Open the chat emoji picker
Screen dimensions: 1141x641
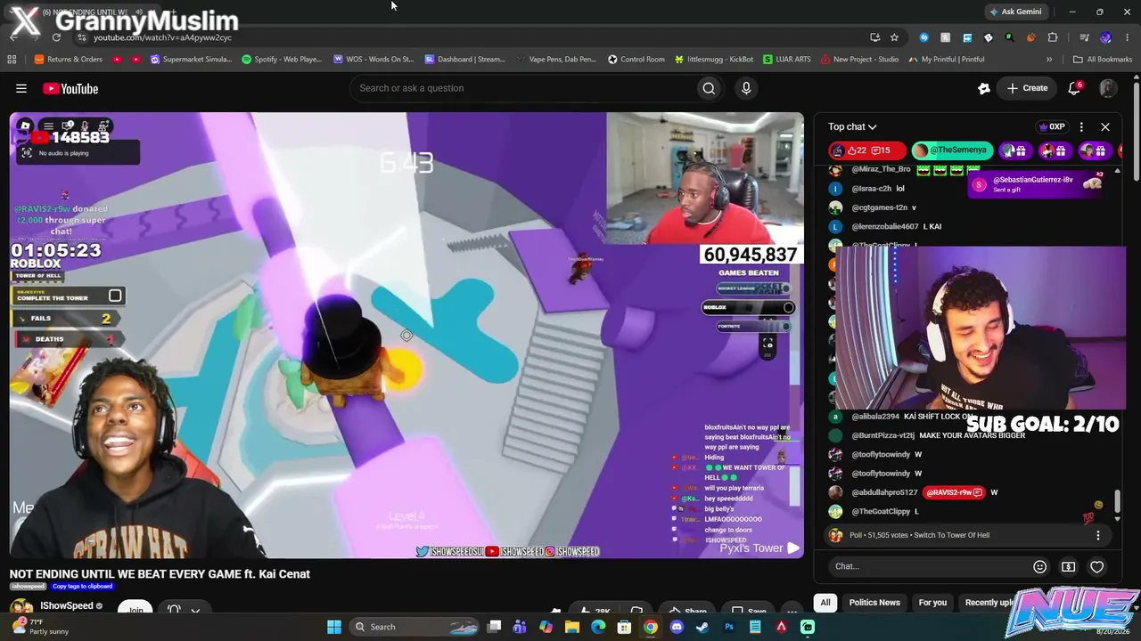click(x=1039, y=566)
